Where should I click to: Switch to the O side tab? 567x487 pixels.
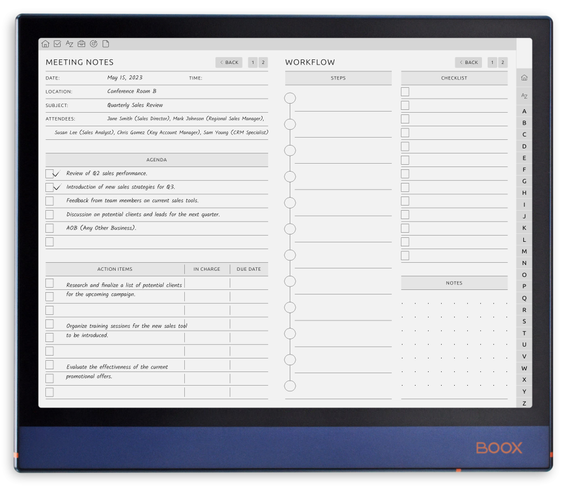click(x=524, y=275)
